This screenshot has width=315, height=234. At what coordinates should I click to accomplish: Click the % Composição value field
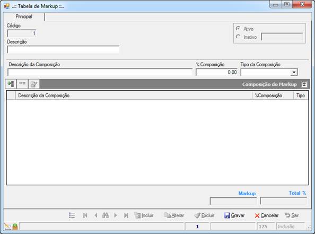tap(216, 72)
